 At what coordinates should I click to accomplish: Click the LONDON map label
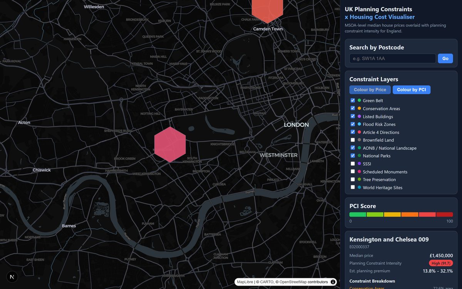296,125
